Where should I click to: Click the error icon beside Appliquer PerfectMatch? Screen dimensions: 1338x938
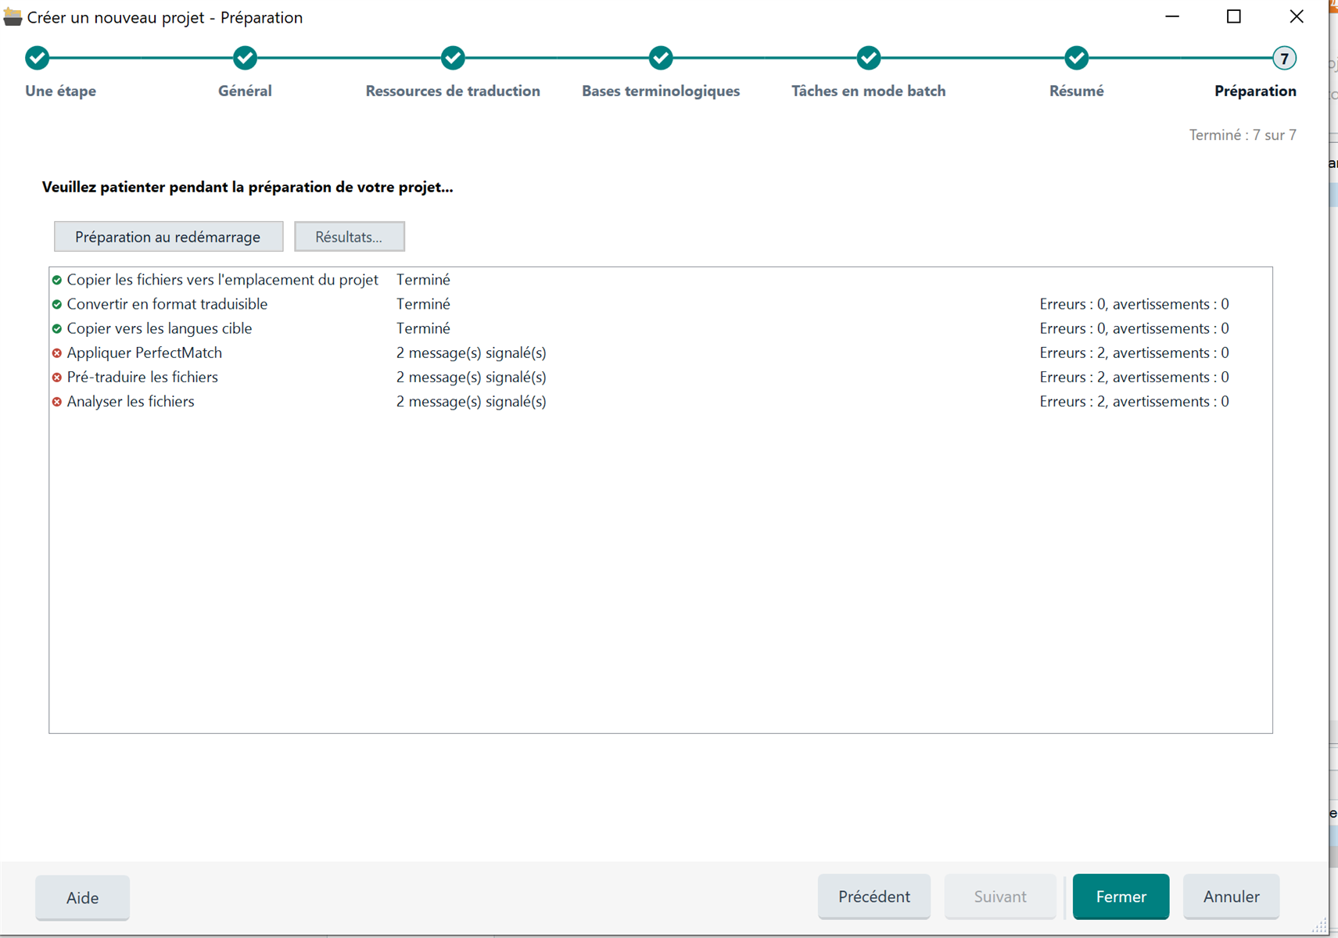(x=56, y=353)
